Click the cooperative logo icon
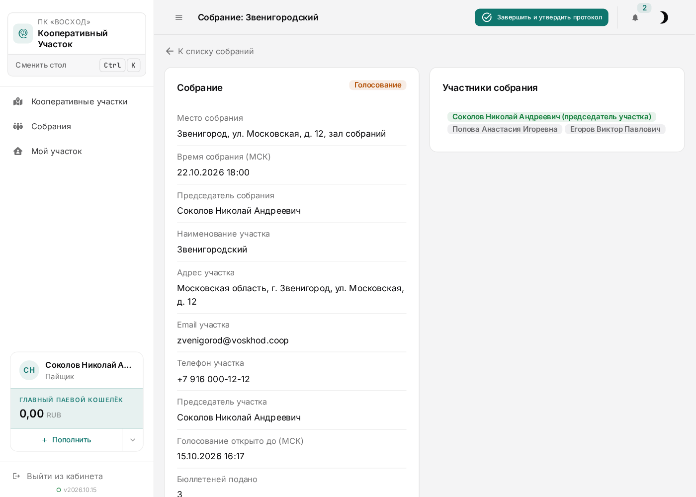 tap(23, 33)
